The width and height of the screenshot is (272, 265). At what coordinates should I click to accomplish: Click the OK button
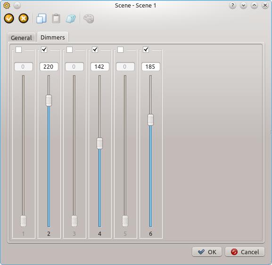(207, 252)
